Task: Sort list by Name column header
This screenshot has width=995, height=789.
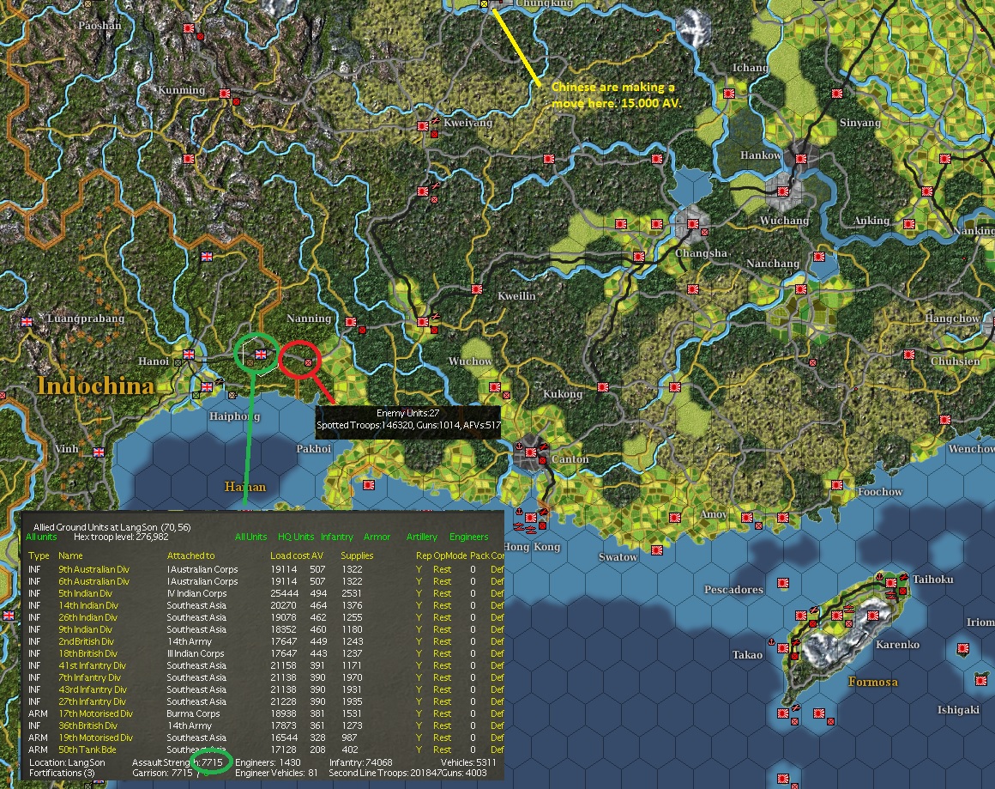Action: click(70, 555)
